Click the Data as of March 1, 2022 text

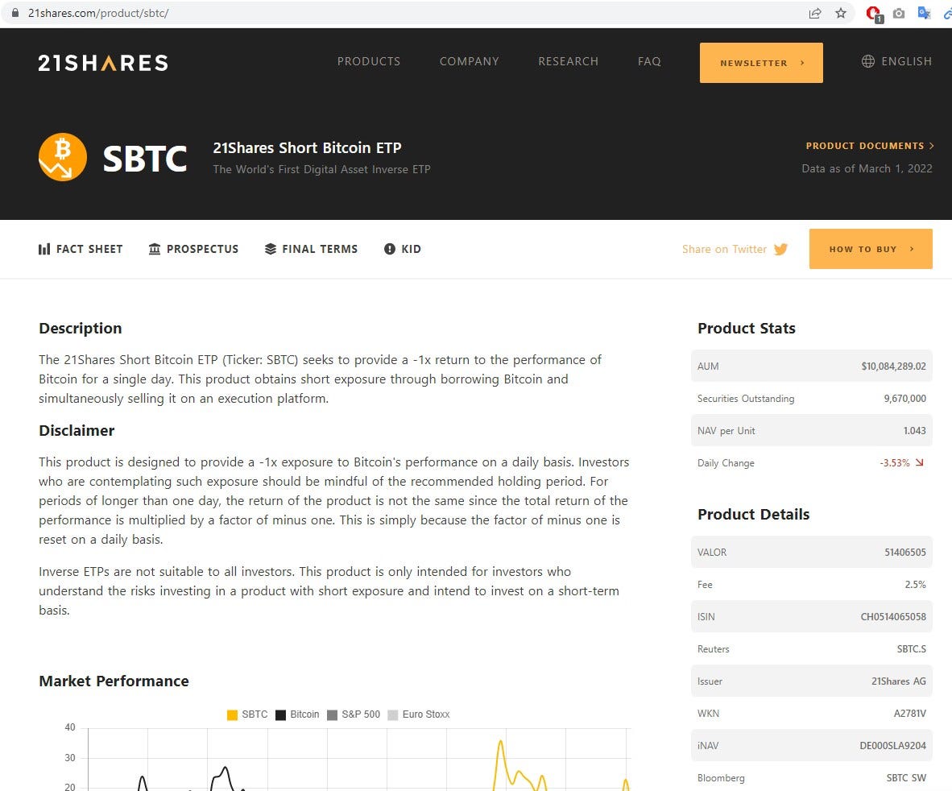[867, 168]
